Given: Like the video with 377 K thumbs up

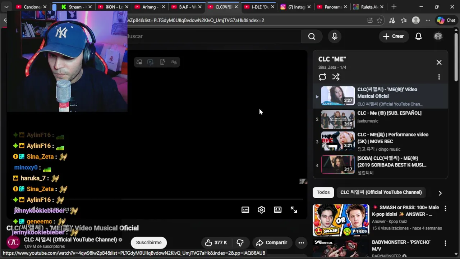Looking at the screenshot, I should (216, 242).
